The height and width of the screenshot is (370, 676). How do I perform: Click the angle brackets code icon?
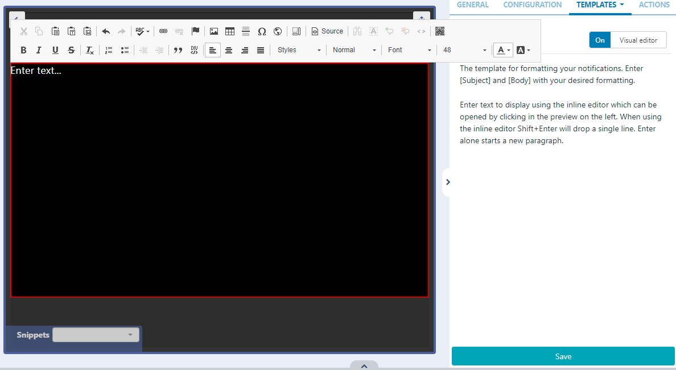point(421,31)
